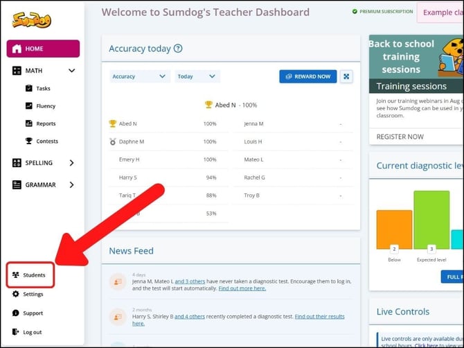Click the MATH section icon

click(x=17, y=71)
